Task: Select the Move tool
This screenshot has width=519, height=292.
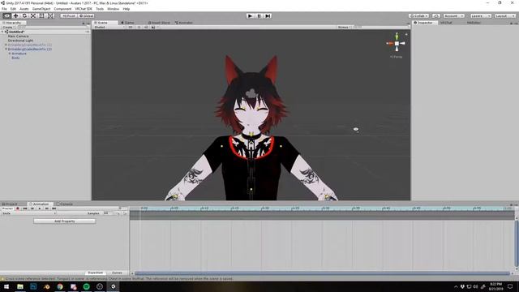Action: (x=15, y=15)
